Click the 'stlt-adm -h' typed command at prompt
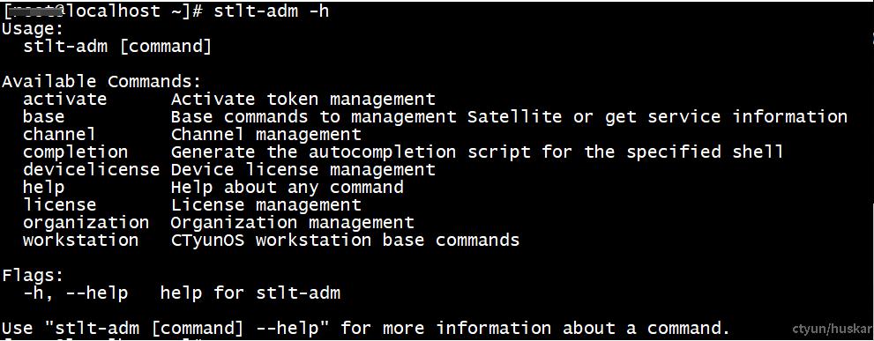 tap(271, 11)
